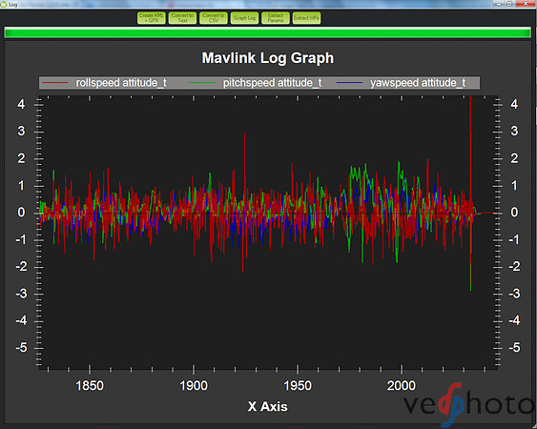Select Convert to Text
Image resolution: width=537 pixels, height=429 pixels.
click(x=182, y=18)
